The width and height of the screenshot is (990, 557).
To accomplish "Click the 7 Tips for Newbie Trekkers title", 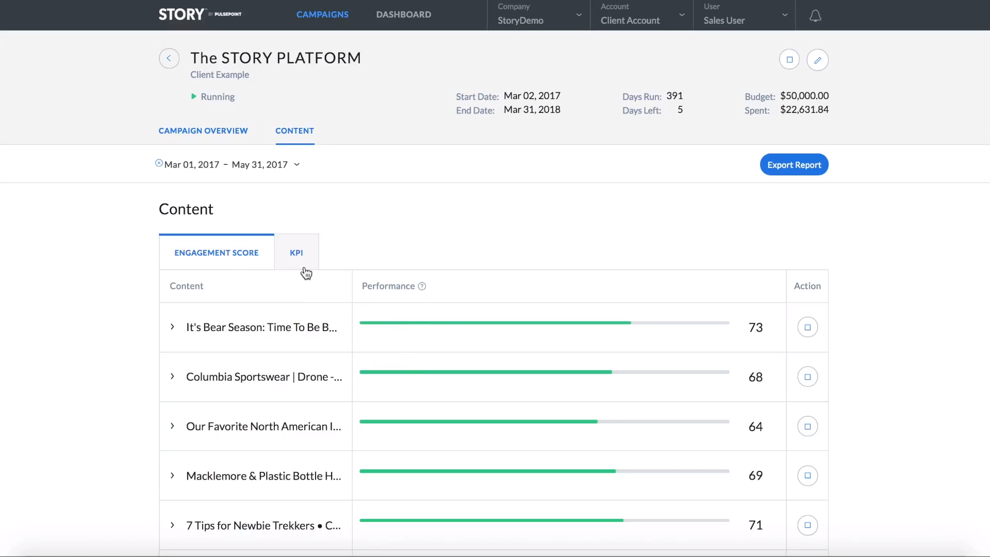I will [263, 526].
